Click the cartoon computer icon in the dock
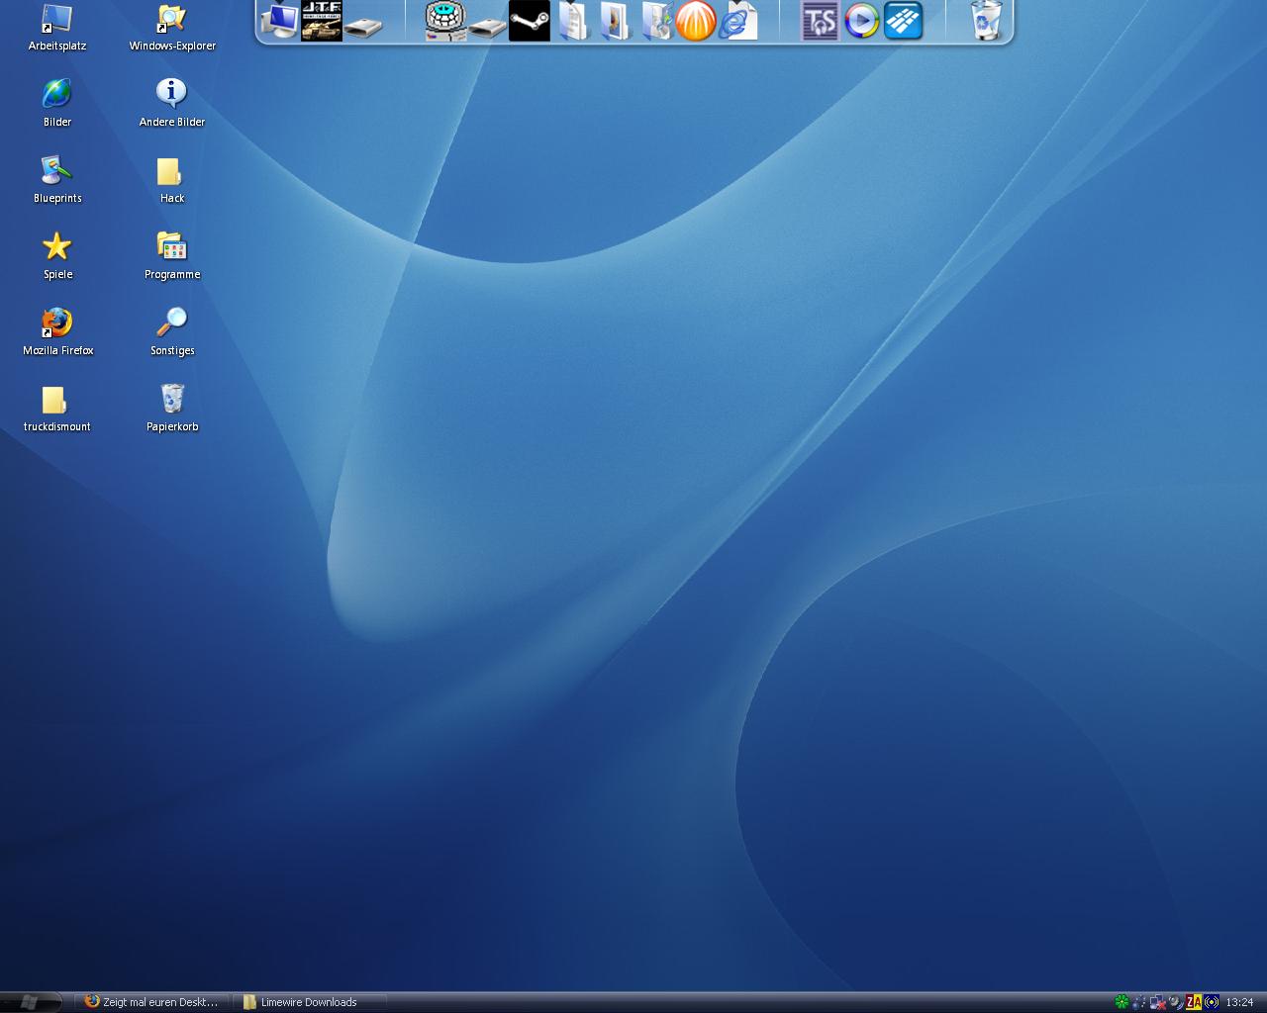 click(445, 21)
